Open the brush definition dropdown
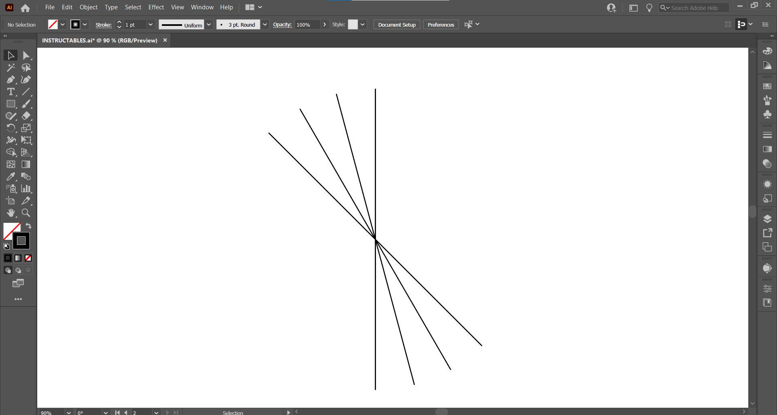Screen dimensions: 777x415 pos(265,25)
